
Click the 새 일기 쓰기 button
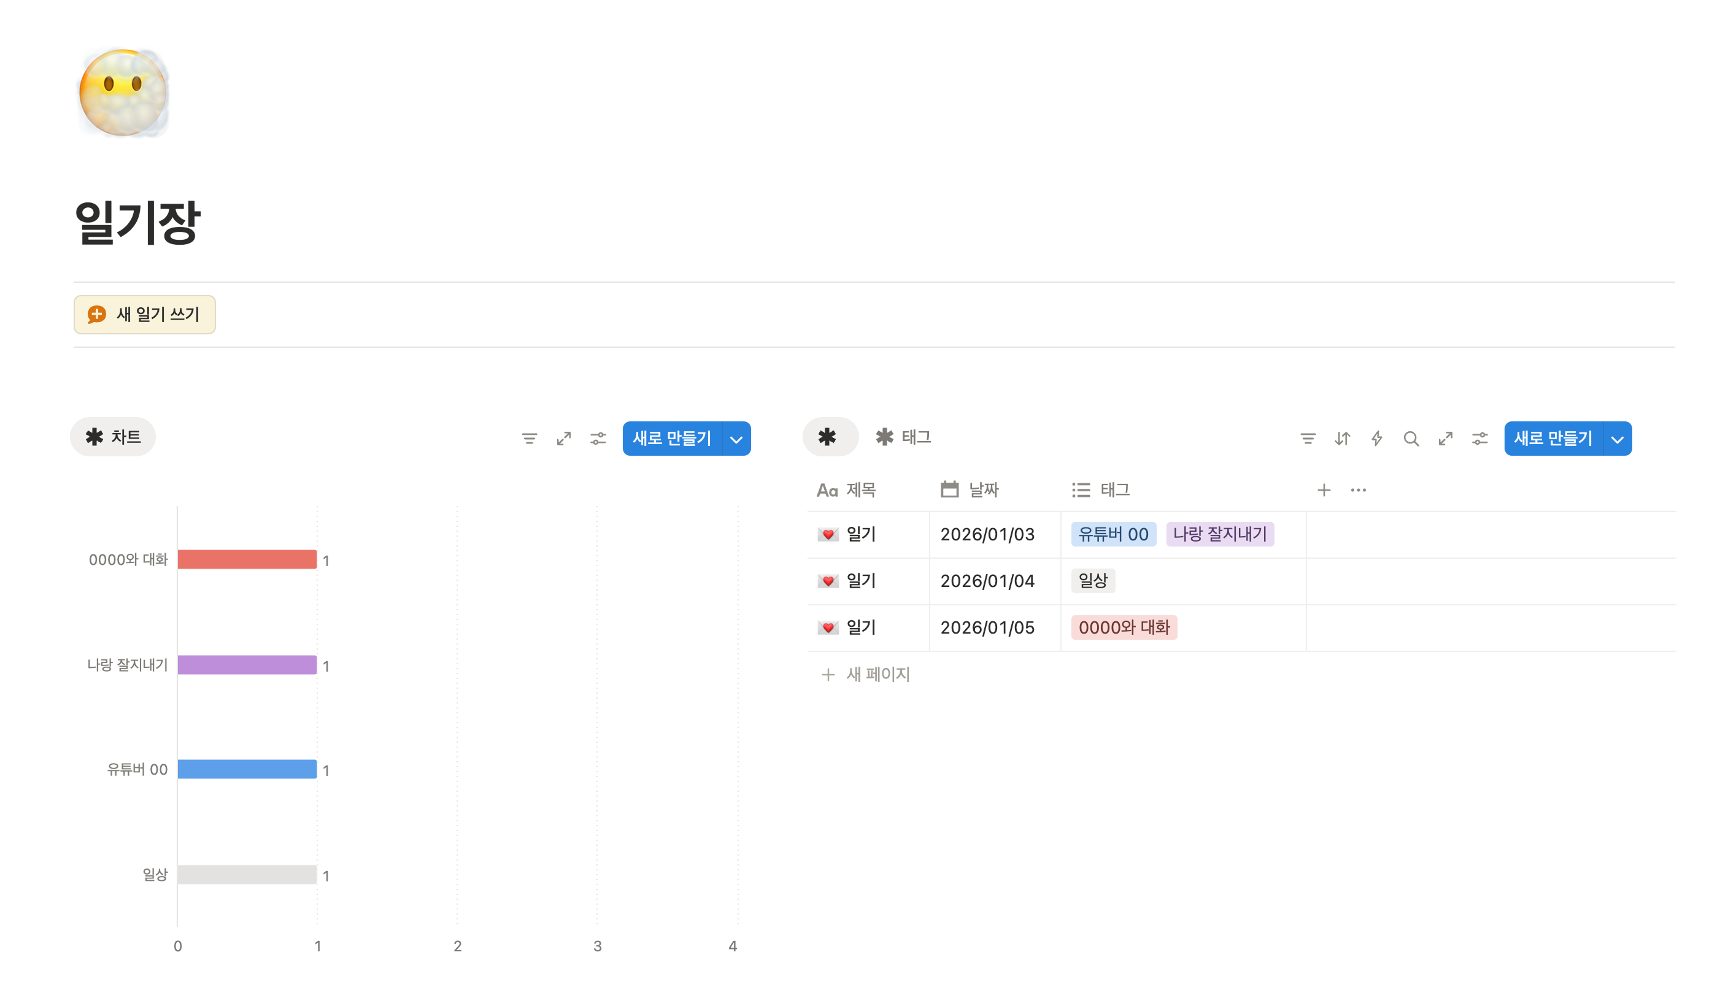tap(144, 315)
